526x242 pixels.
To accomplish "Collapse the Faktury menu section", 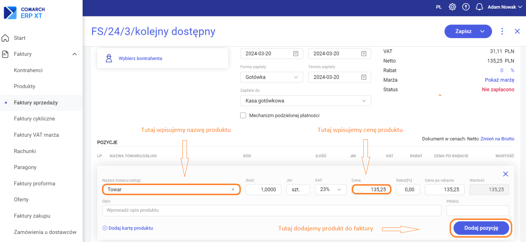I will click(74, 54).
